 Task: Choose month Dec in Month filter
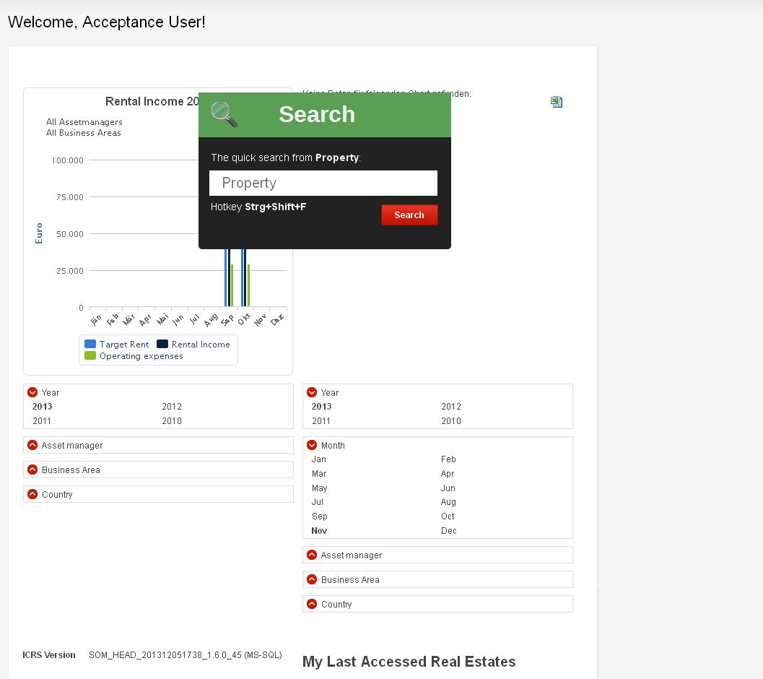point(448,531)
